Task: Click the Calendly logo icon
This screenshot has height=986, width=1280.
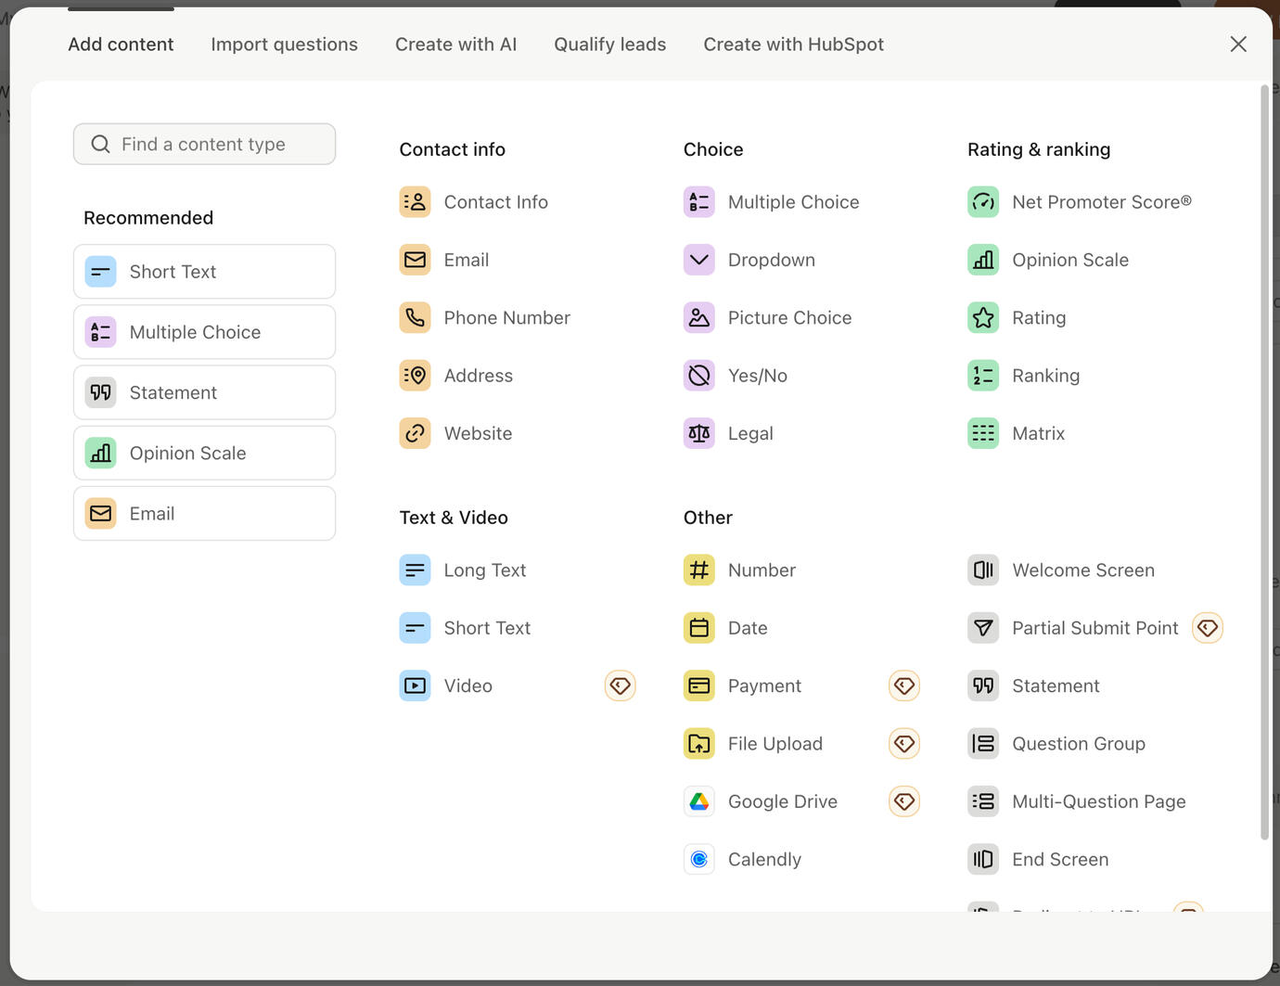Action: tap(698, 860)
